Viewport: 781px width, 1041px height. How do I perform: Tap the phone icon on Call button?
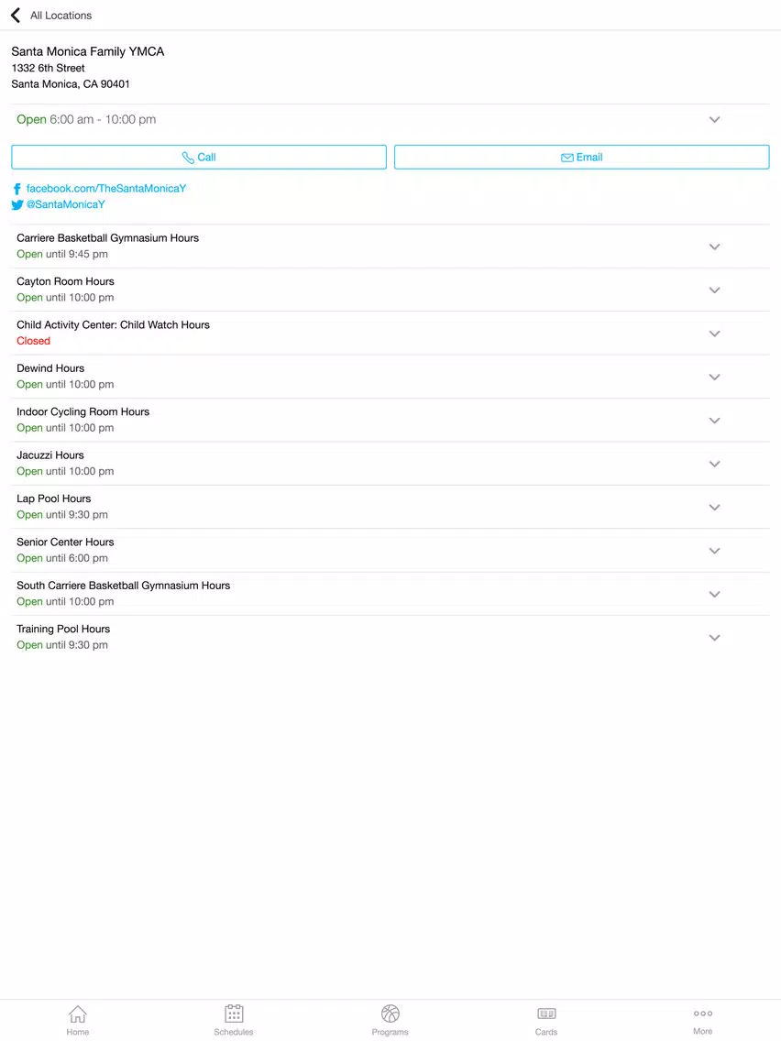pos(188,158)
